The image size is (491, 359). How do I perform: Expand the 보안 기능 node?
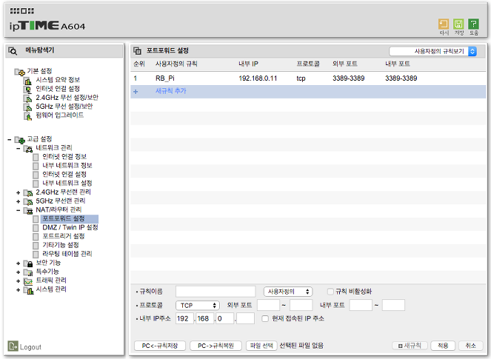click(19, 264)
